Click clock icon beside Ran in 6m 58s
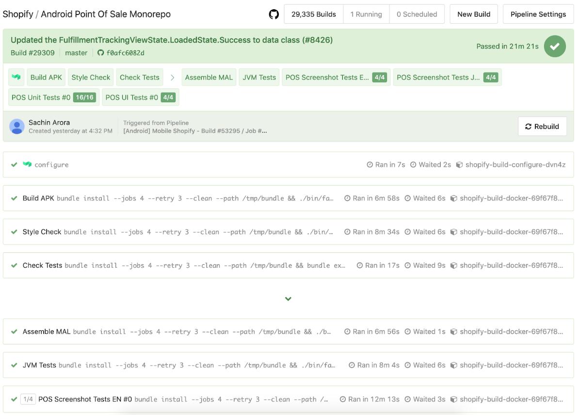The image size is (579, 420). point(347,198)
